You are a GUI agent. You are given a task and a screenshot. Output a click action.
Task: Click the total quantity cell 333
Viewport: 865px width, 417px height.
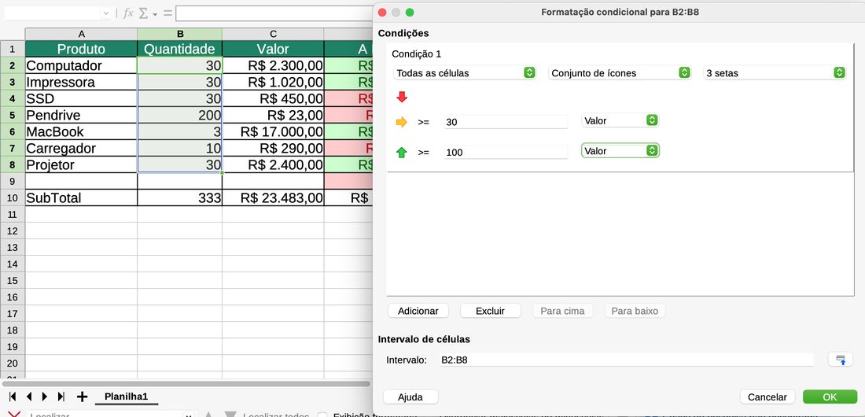pyautogui.click(x=179, y=197)
